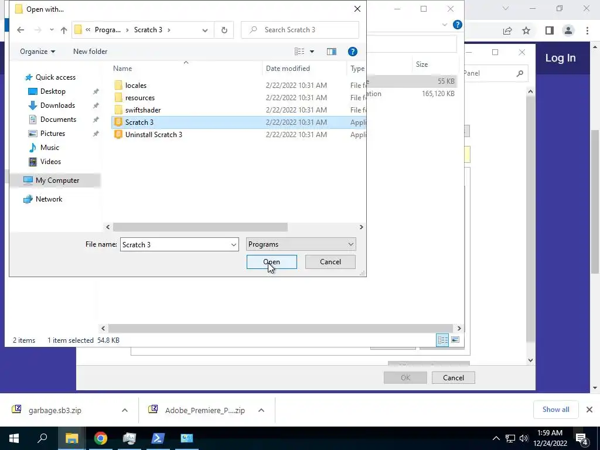Open PowerShell from the taskbar

click(x=158, y=438)
